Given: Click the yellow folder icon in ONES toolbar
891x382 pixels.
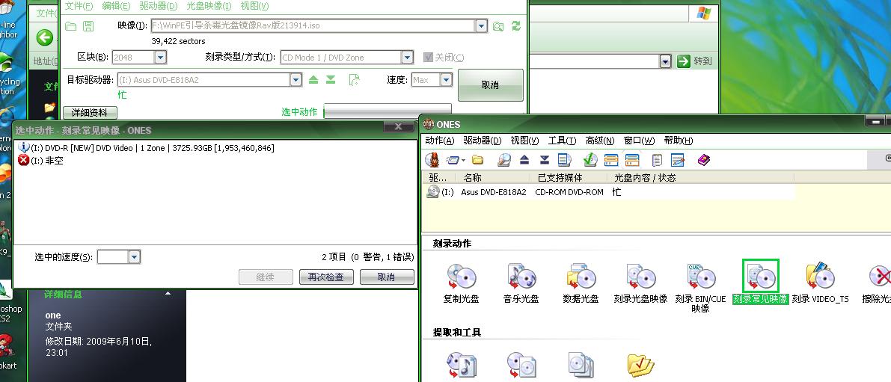Looking at the screenshot, I should point(477,160).
